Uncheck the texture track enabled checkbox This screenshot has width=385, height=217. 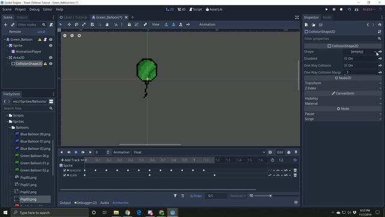(x=64, y=170)
